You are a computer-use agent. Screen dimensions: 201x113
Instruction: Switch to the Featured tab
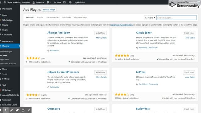coord(30,18)
